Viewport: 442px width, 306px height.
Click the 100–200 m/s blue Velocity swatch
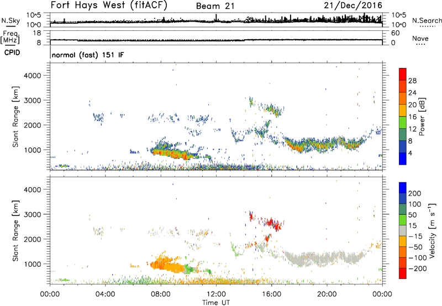pos(403,198)
